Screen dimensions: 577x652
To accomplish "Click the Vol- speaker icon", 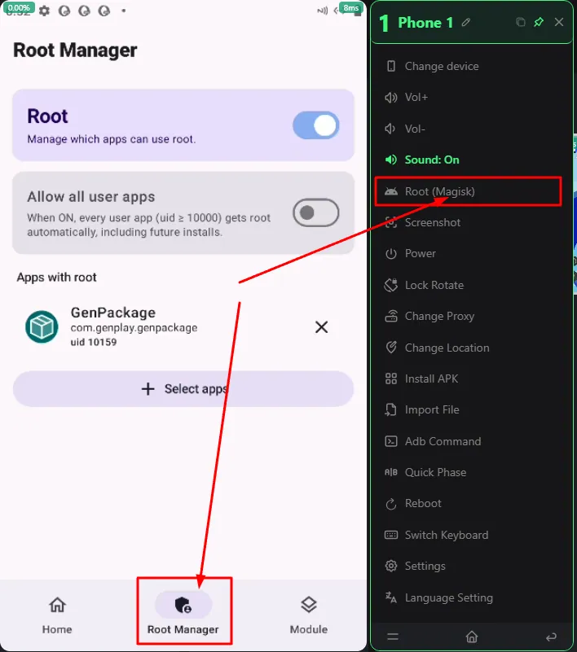I will click(390, 129).
